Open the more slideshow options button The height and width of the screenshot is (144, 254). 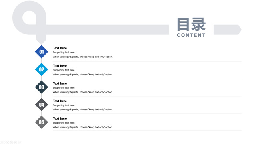[x=19, y=142]
